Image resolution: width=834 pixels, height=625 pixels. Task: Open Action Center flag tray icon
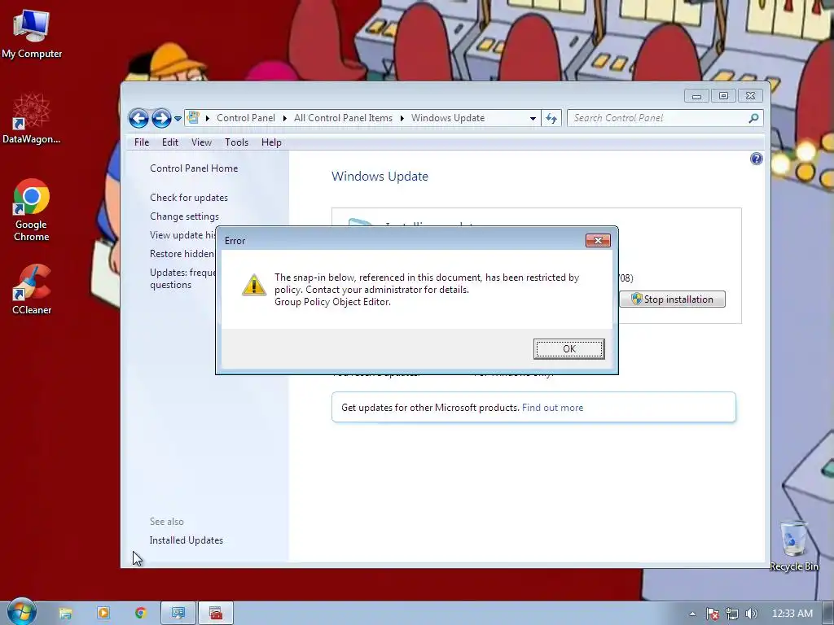[x=712, y=614]
